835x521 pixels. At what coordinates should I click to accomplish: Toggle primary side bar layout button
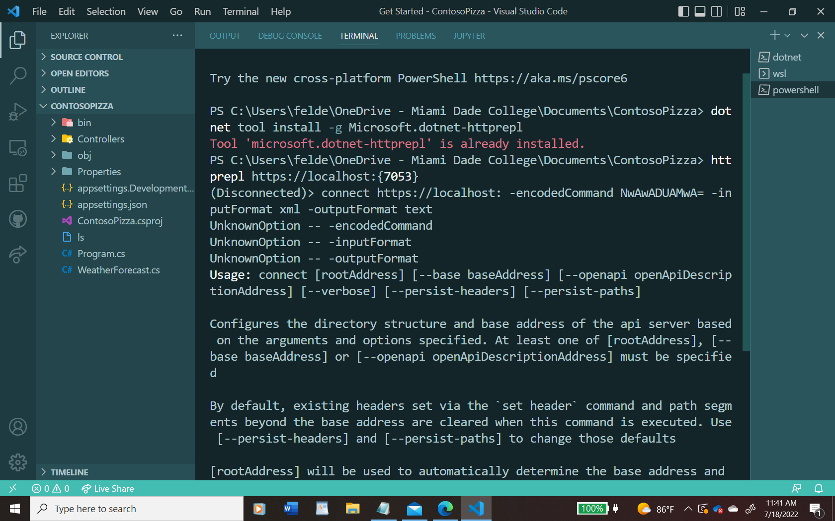(x=683, y=11)
